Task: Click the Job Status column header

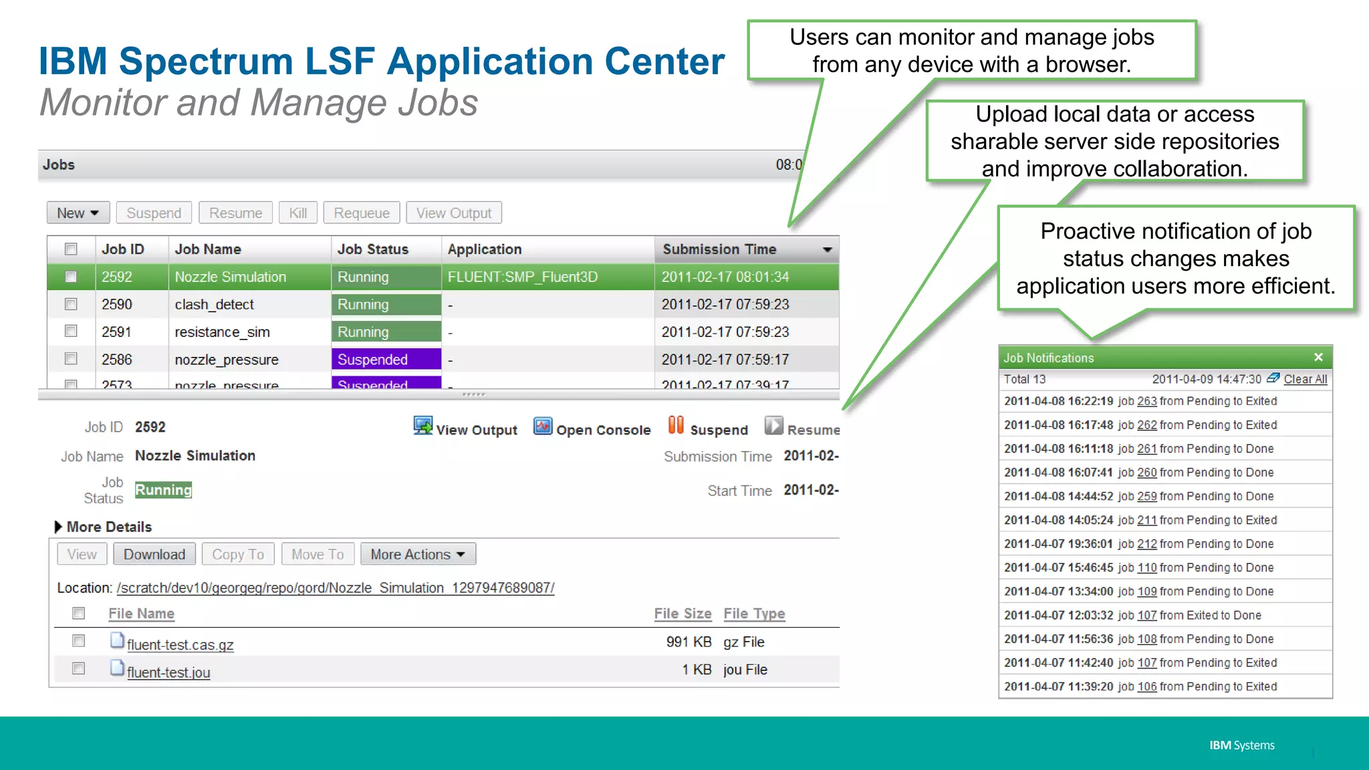Action: (x=386, y=249)
